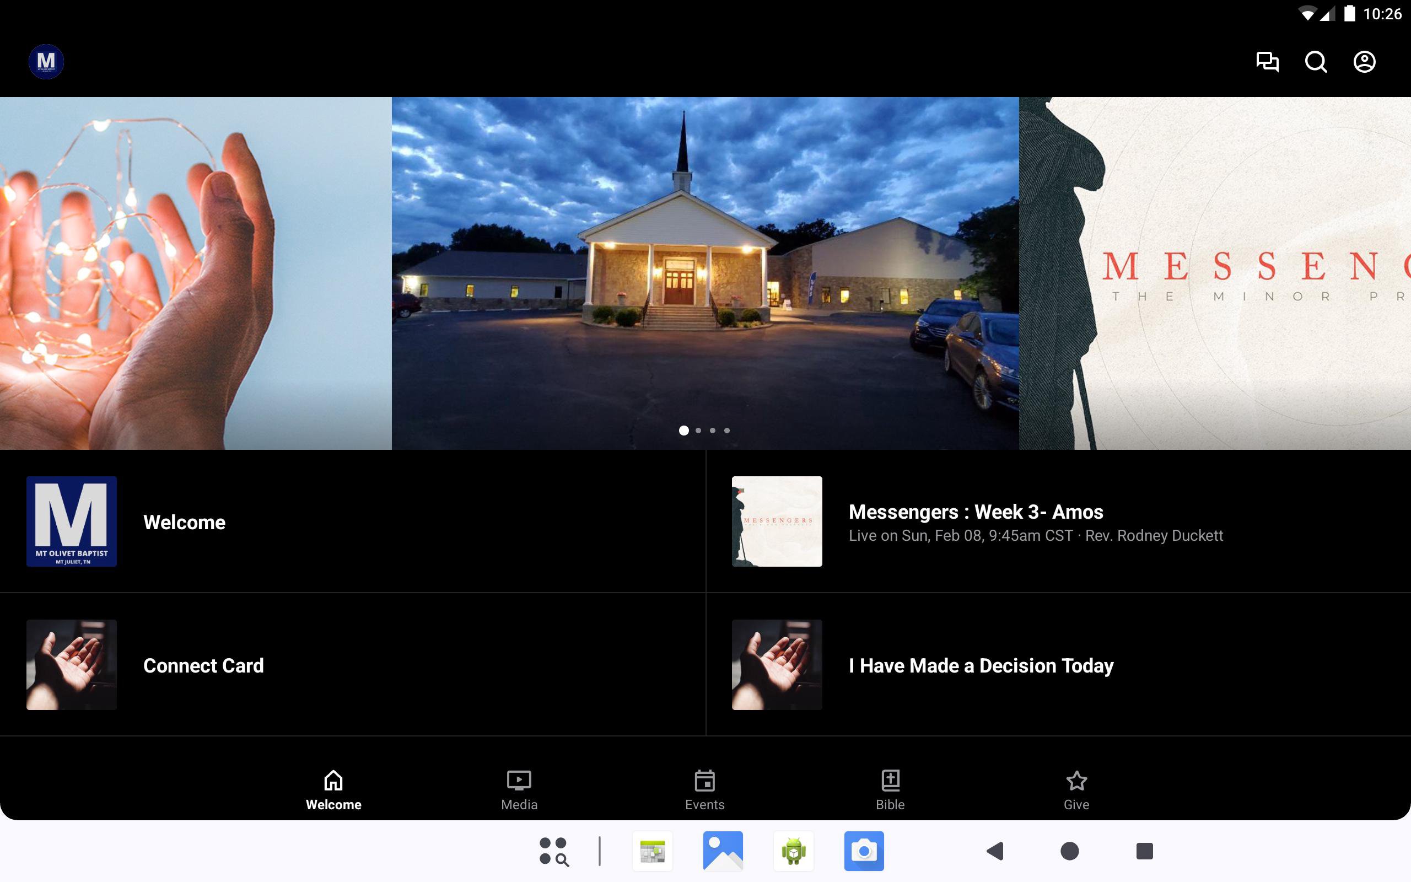Image resolution: width=1411 pixels, height=882 pixels.
Task: Select the second carousel page dot
Action: pyautogui.click(x=698, y=431)
